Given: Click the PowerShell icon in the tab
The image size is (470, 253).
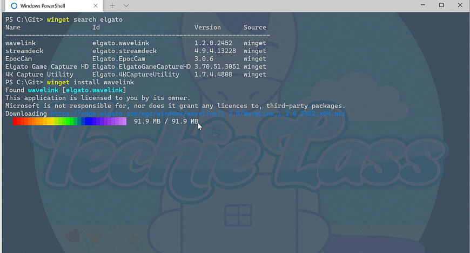Looking at the screenshot, I should click(14, 6).
